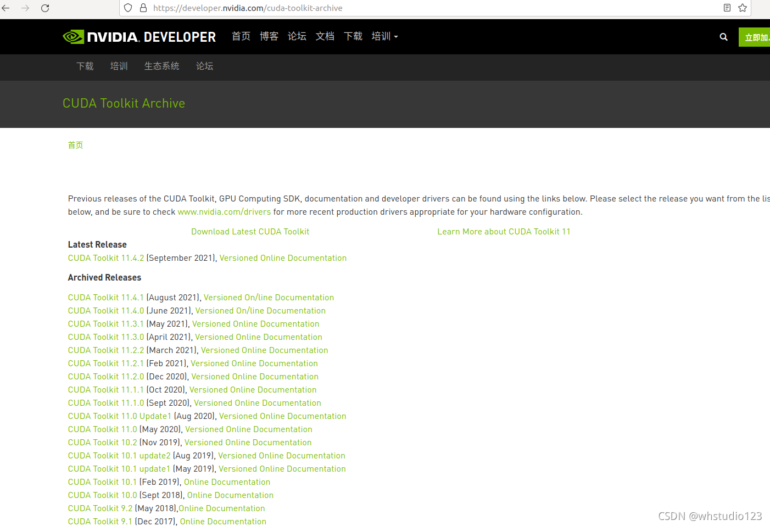Open 文档 in the top navigation
The image size is (770, 526).
coord(325,36)
